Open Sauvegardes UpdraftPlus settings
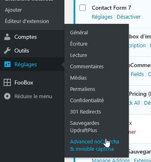 point(85,127)
